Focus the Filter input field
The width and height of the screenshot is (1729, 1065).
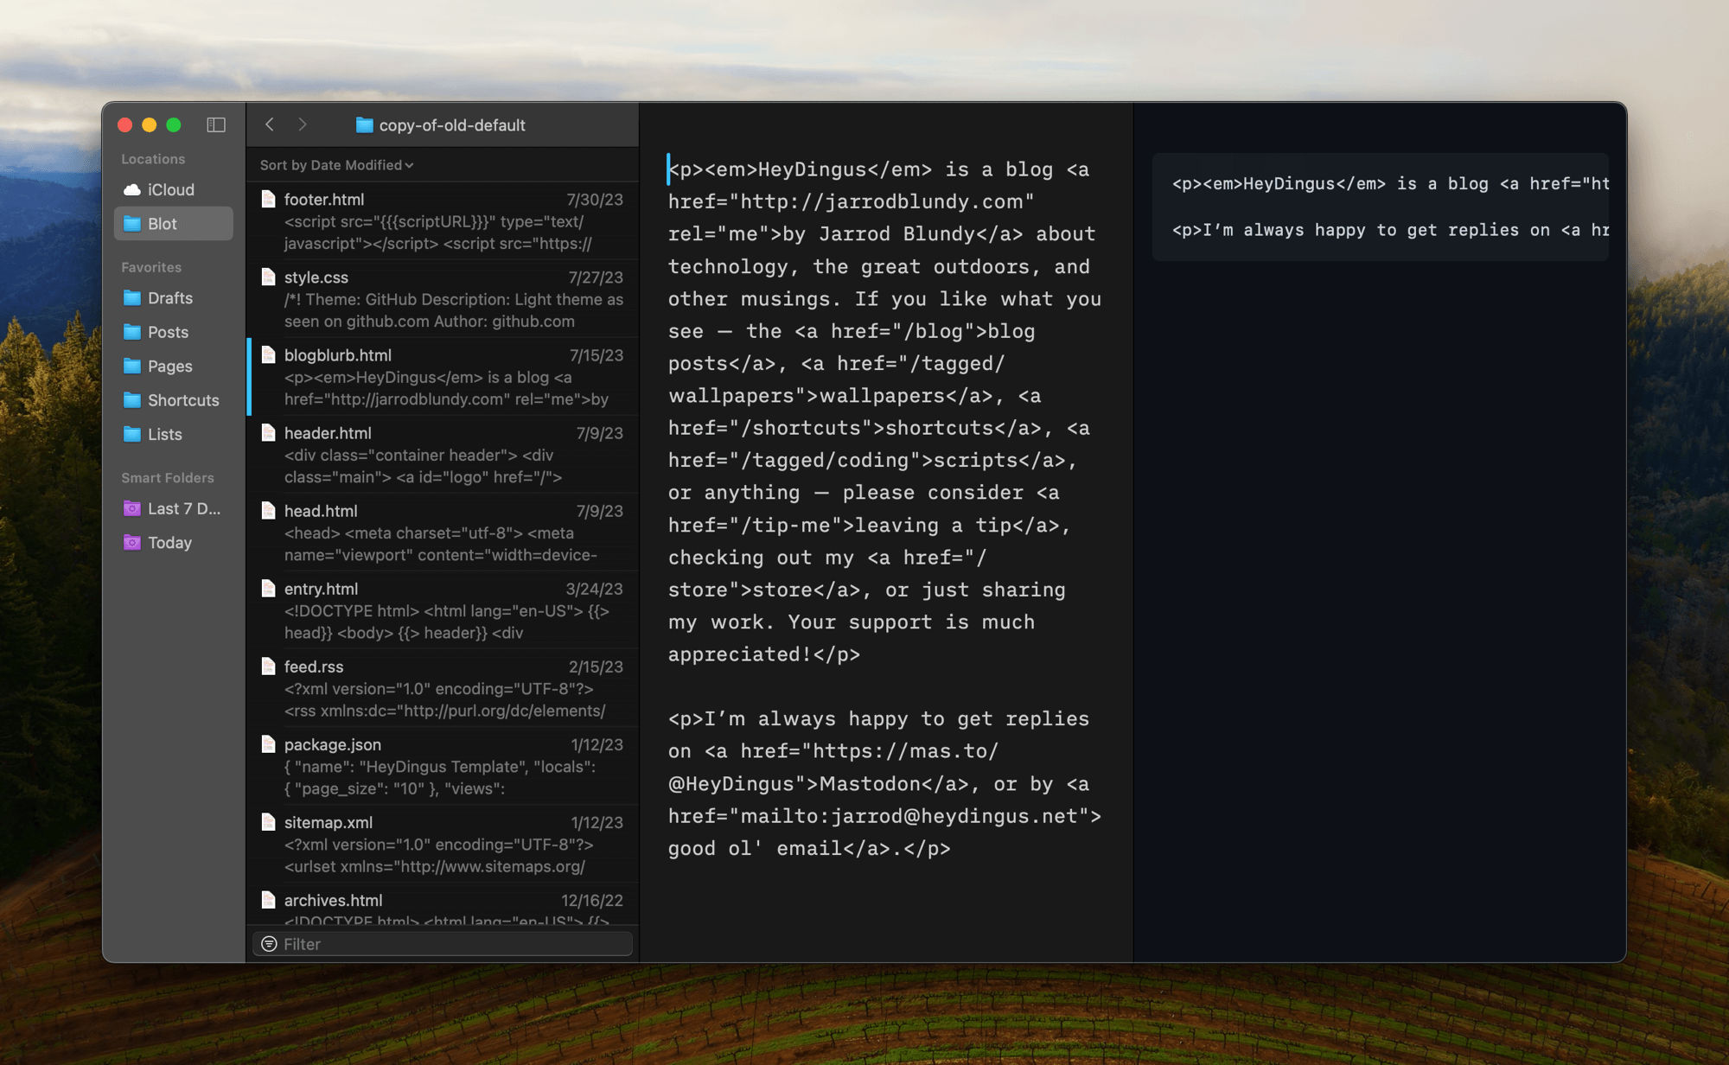(x=442, y=944)
